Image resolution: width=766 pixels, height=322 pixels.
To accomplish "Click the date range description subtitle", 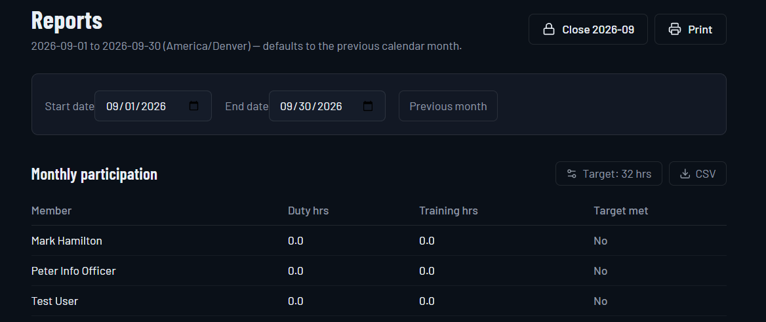I will (246, 47).
